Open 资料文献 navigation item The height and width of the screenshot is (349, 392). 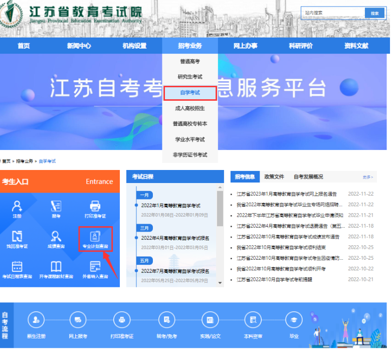pos(356,46)
